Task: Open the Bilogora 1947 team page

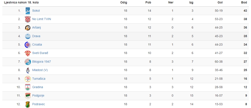Action: coord(42,62)
